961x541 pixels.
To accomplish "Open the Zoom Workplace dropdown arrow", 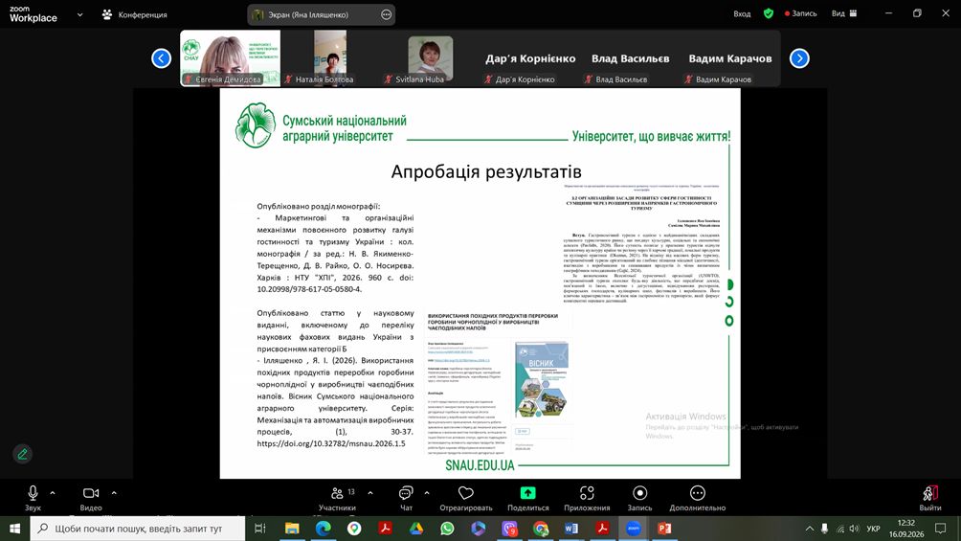I will coord(79,14).
